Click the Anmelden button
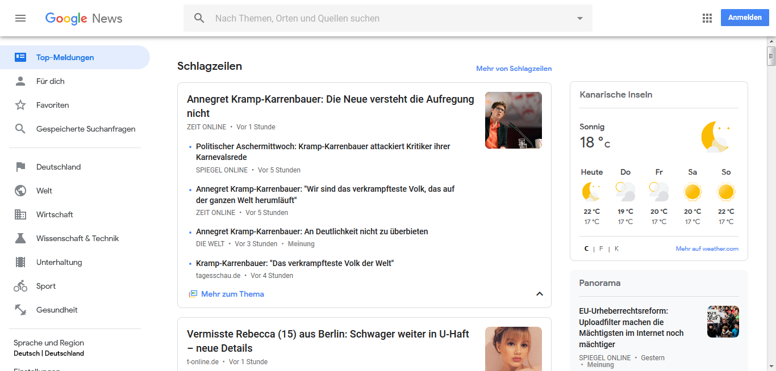This screenshot has height=371, width=776. click(745, 18)
